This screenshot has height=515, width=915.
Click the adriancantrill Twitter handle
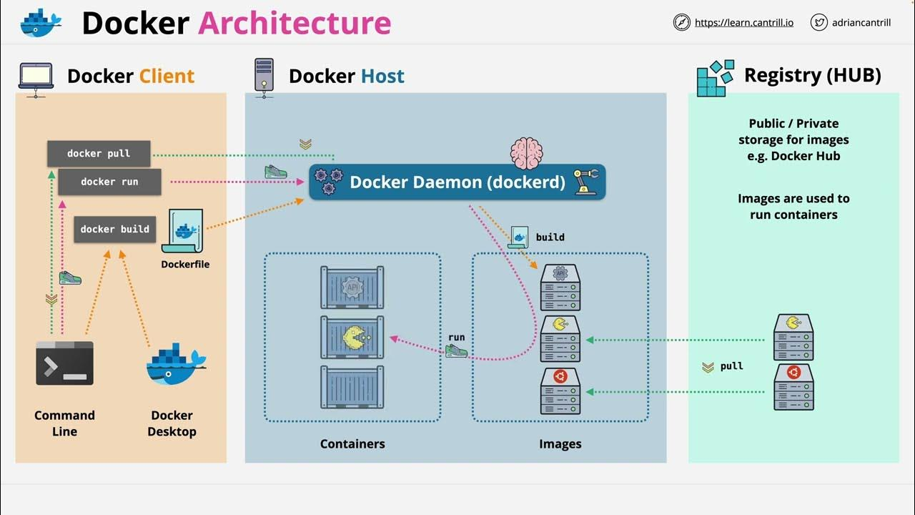(860, 23)
